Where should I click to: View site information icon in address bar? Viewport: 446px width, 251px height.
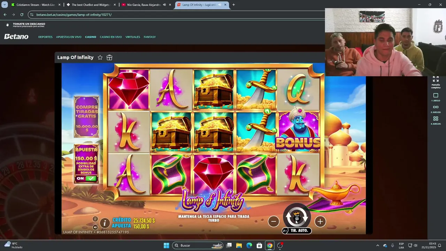coord(32,15)
